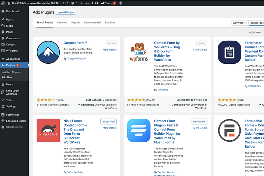Click the plus New content icon
This screenshot has height=176, width=264.
coord(82,3)
